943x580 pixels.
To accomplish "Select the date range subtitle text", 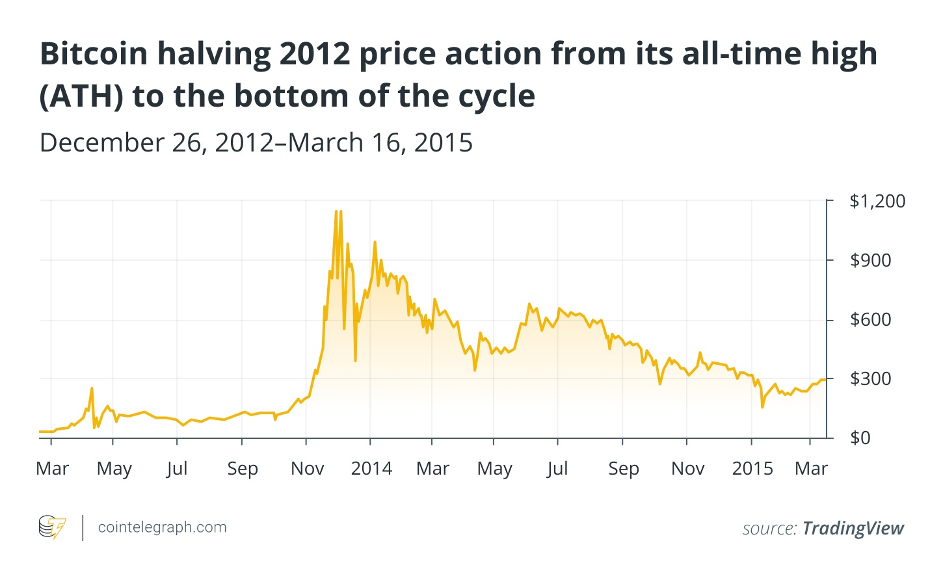I will tap(256, 142).
